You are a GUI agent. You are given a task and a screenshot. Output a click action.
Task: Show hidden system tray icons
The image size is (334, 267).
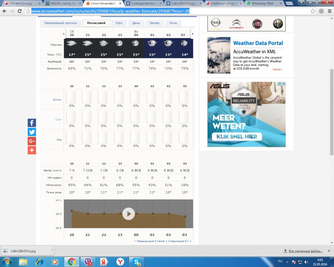point(287,262)
